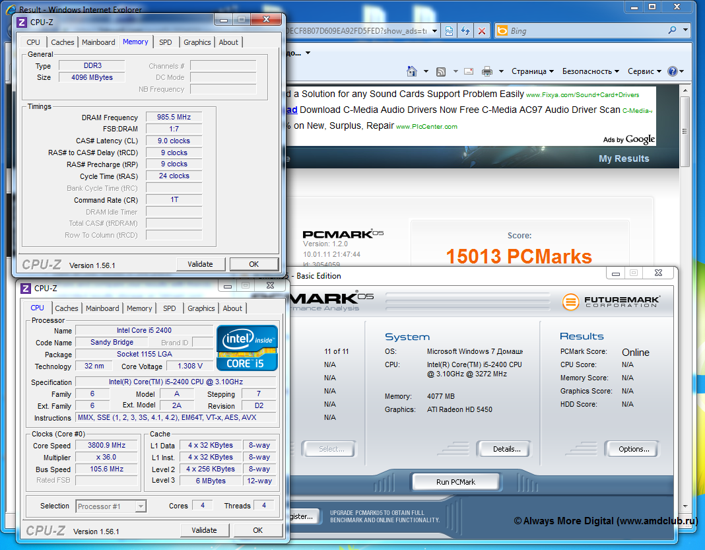705x550 pixels.
Task: Click the RSS feeds icon in IE
Action: [441, 71]
